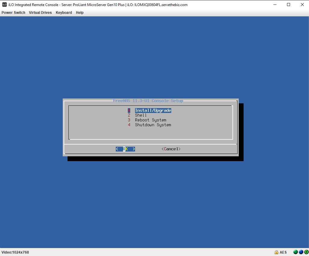Screen dimensions: 309x256
Task: Click the green power status icon
Action: pyautogui.click(x=306, y=252)
